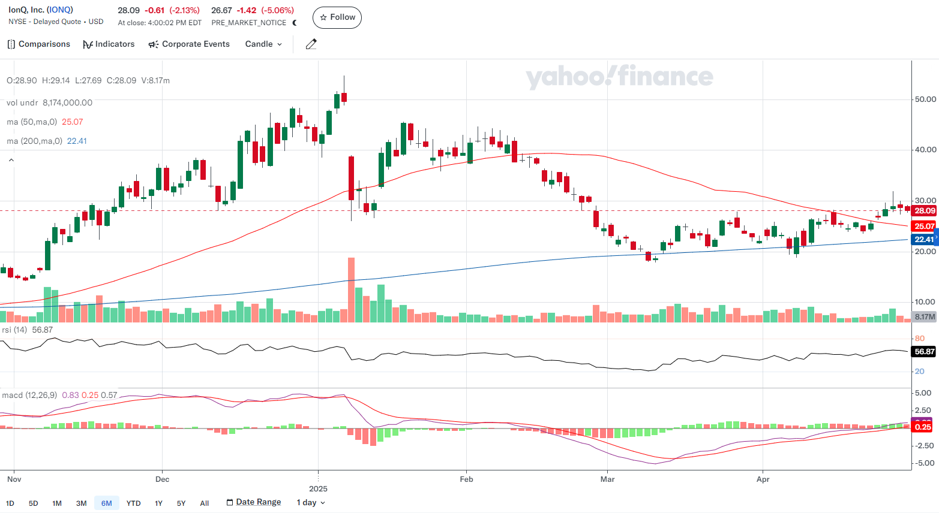Click the calendar icon beside Date Range
Screen dimensions: 939x513
click(230, 502)
